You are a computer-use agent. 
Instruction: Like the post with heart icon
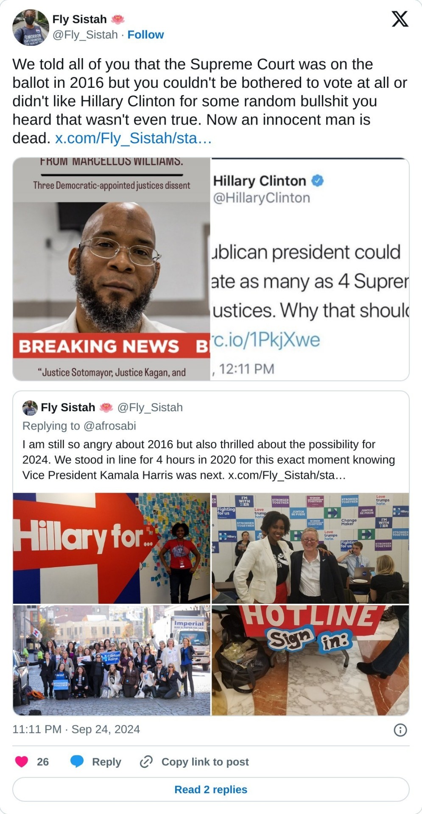(x=22, y=762)
